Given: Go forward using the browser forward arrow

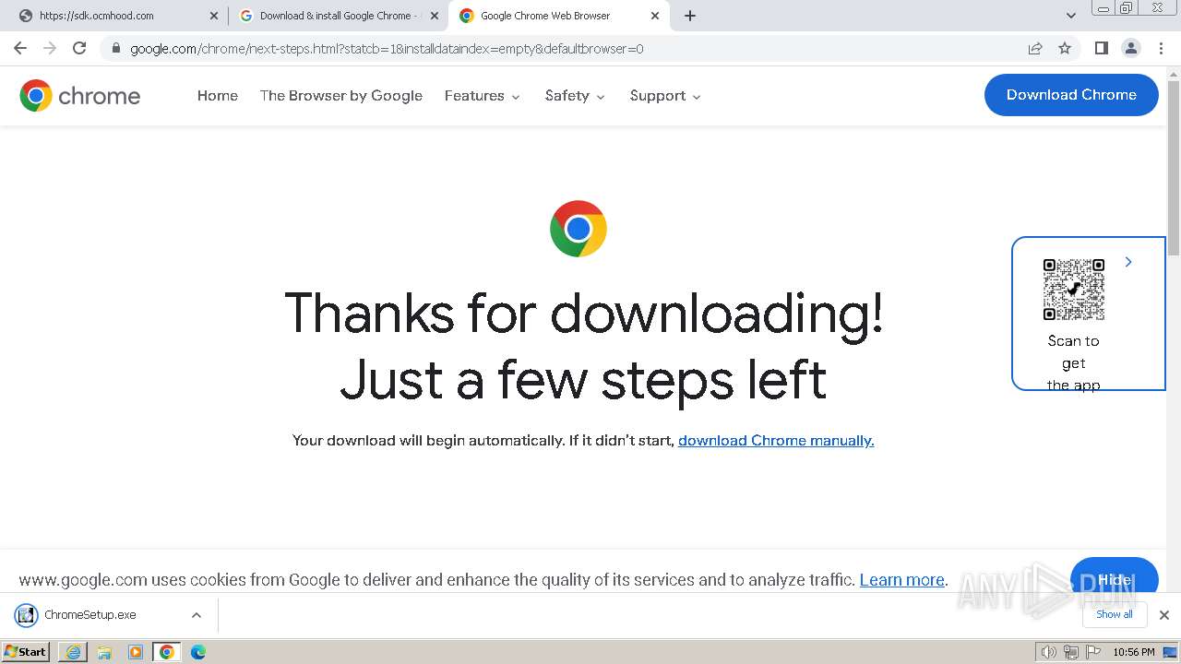Looking at the screenshot, I should coord(50,48).
